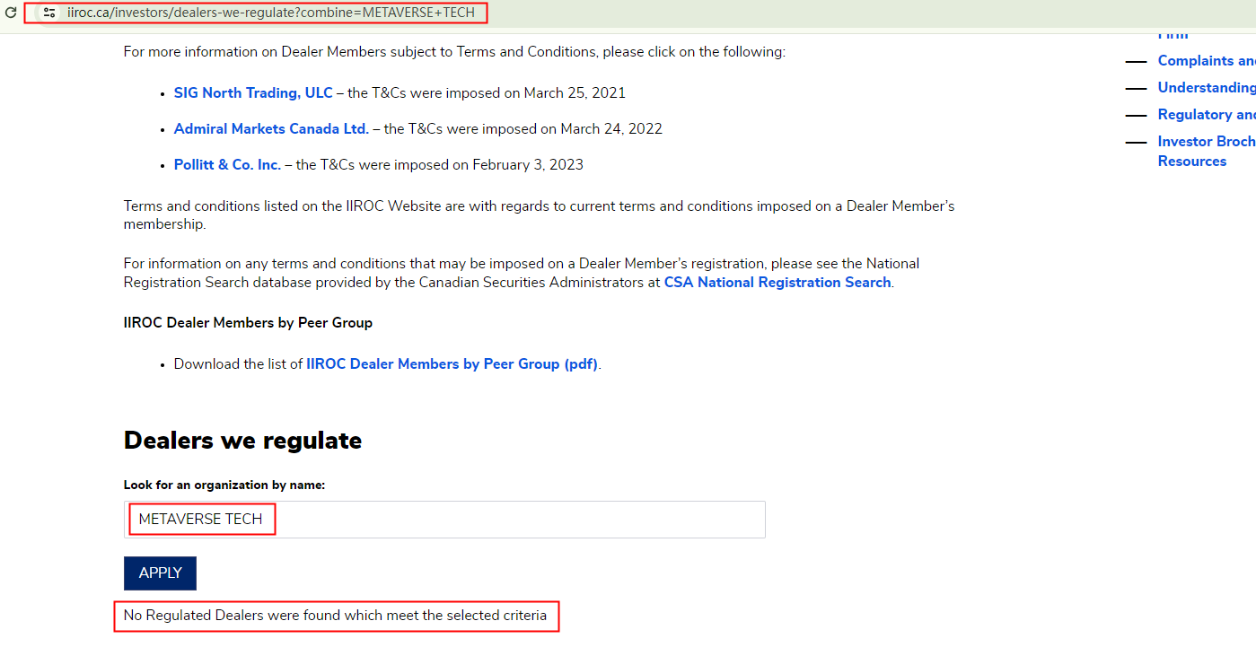Screen dimensions: 1256x656
Task: Click the METAVERSE TECH organization name field
Action: point(444,520)
